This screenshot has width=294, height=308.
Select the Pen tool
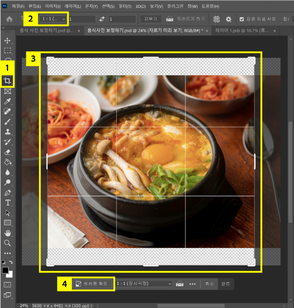coord(7,193)
